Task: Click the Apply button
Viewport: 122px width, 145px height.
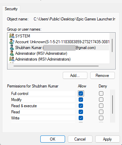Action: tap(107, 139)
